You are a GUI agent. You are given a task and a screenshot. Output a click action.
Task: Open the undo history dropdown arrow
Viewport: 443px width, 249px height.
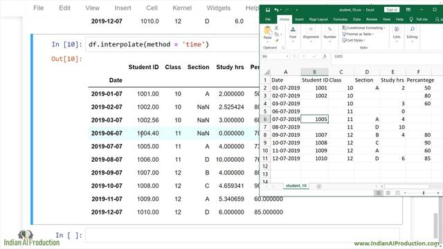(280, 10)
